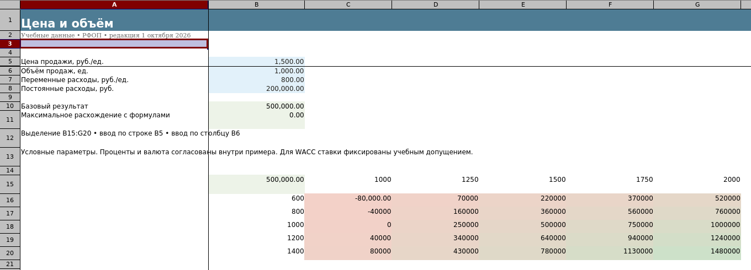Select the cell showing 220000
Image resolution: width=751 pixels, height=270 pixels.
click(x=522, y=200)
